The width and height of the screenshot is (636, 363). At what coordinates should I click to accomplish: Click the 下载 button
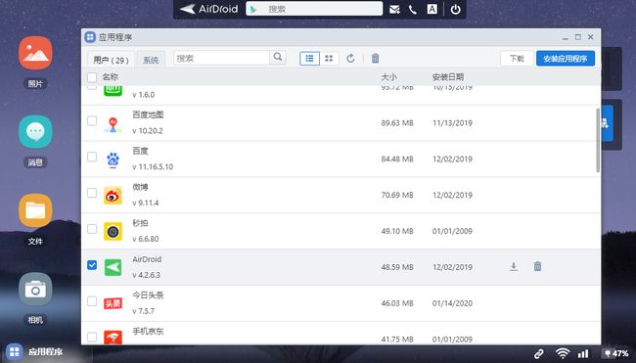(517, 59)
